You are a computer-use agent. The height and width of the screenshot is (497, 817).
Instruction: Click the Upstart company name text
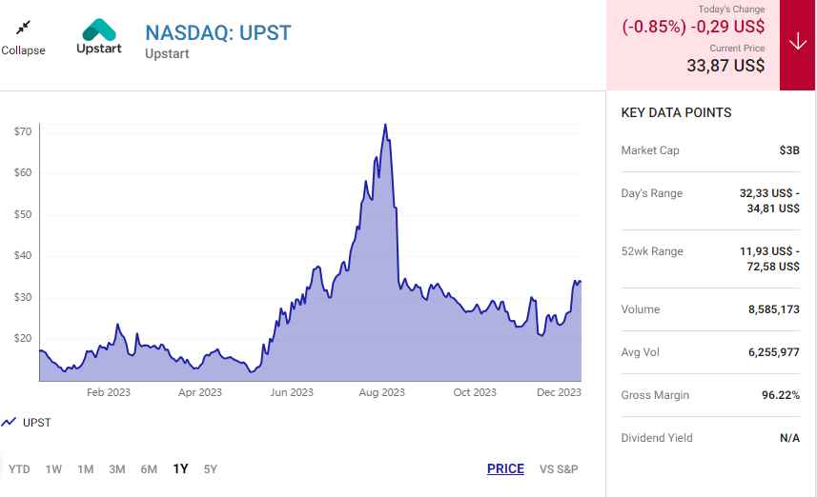pyautogui.click(x=167, y=54)
